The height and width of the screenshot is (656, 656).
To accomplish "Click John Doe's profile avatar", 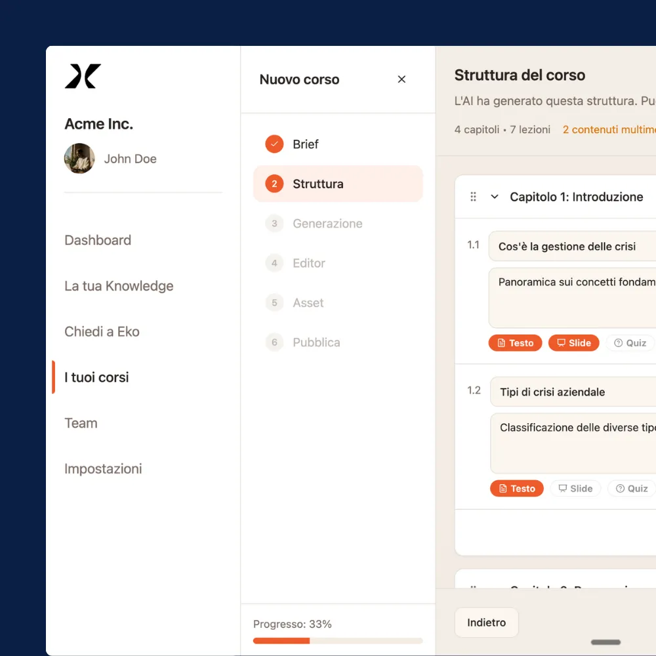I will point(79,159).
